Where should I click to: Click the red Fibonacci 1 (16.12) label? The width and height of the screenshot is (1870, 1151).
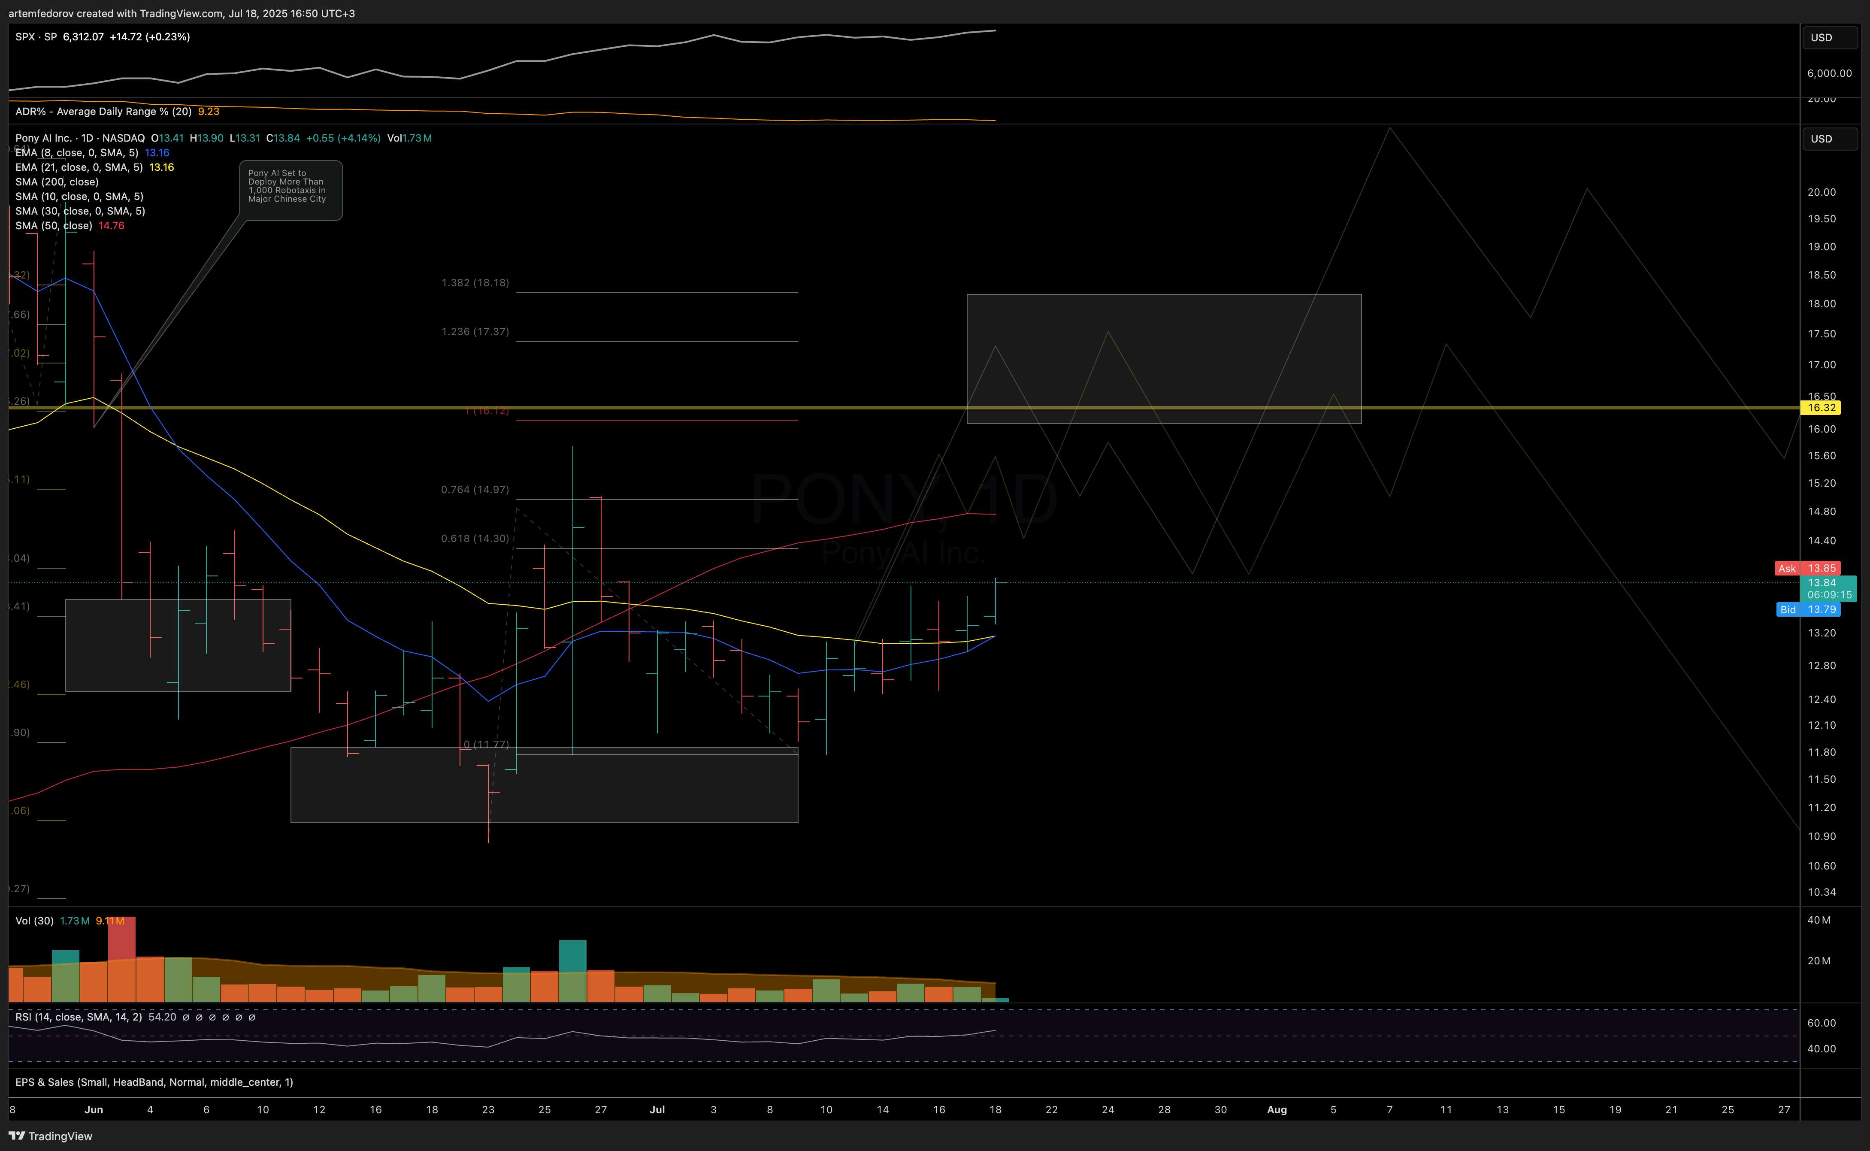point(486,410)
